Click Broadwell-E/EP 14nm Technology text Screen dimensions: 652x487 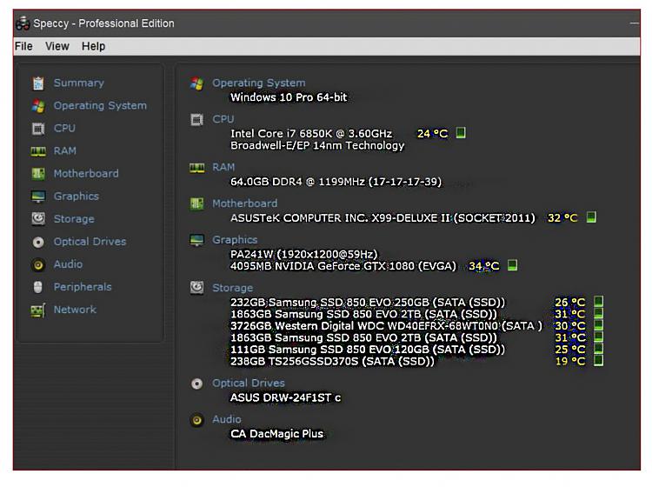coord(317,145)
